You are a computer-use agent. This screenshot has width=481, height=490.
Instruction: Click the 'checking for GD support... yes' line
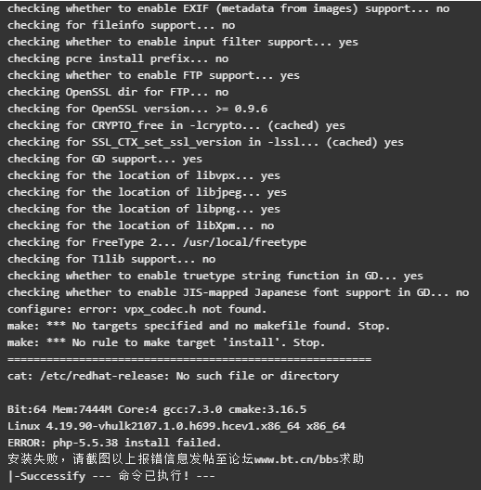(x=104, y=159)
